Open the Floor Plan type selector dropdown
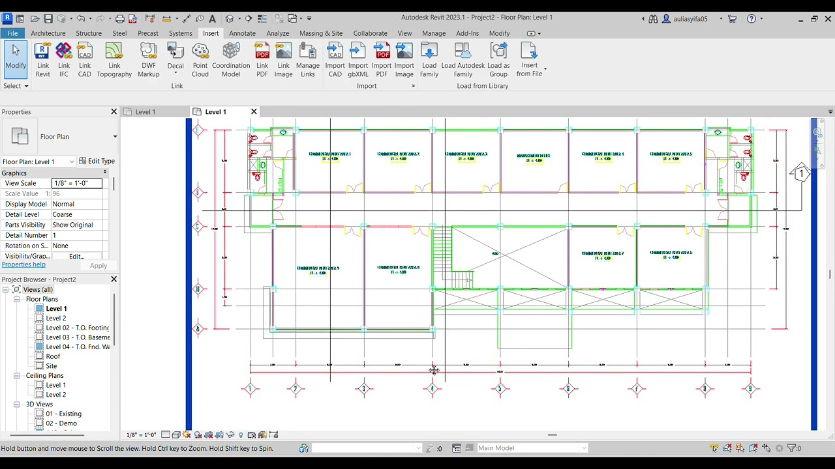 (x=115, y=137)
